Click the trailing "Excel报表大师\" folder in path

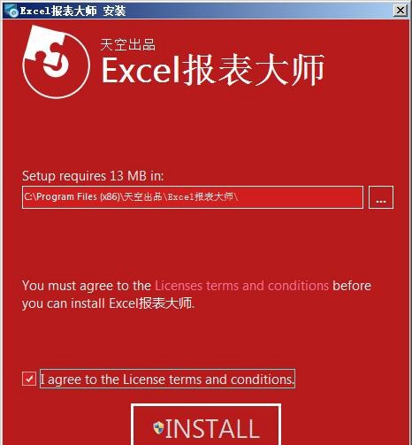[x=202, y=196]
